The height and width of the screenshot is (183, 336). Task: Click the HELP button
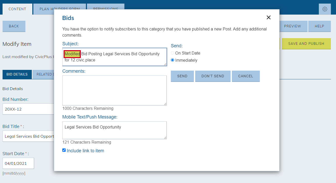coord(320,26)
